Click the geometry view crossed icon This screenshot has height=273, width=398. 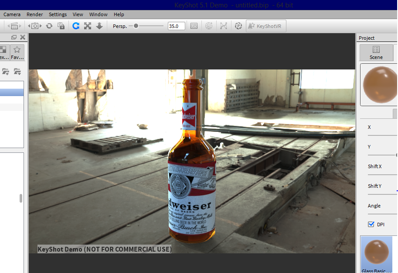(x=223, y=26)
